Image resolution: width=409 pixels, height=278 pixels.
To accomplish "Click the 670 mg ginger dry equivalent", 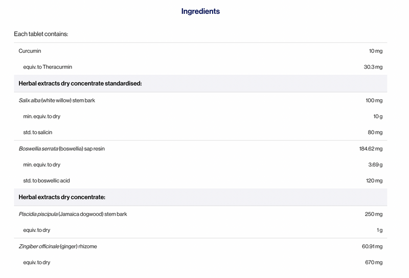I will coord(374,262).
